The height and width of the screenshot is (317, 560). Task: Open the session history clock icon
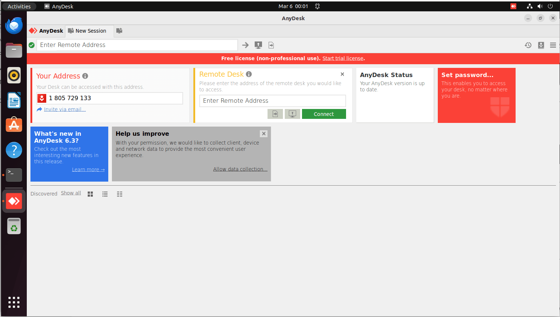[x=528, y=45]
